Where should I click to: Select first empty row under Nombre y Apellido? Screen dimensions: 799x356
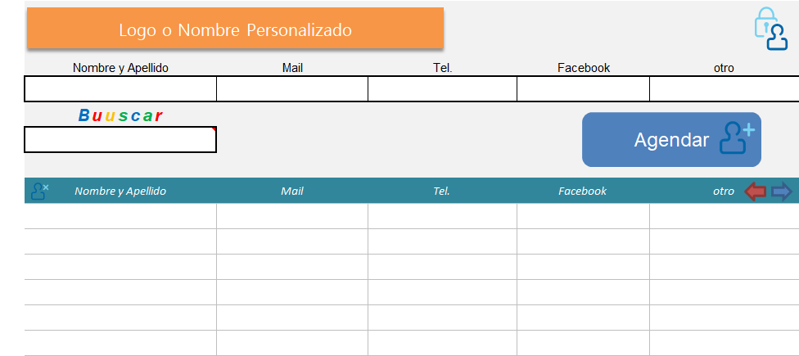click(120, 216)
